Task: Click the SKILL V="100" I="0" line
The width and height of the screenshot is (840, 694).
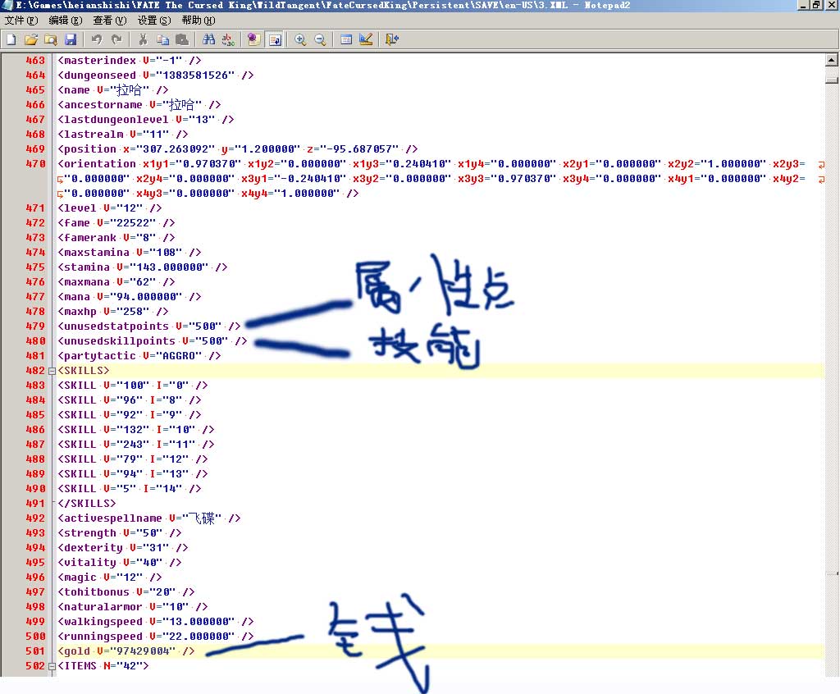Action: click(x=133, y=386)
